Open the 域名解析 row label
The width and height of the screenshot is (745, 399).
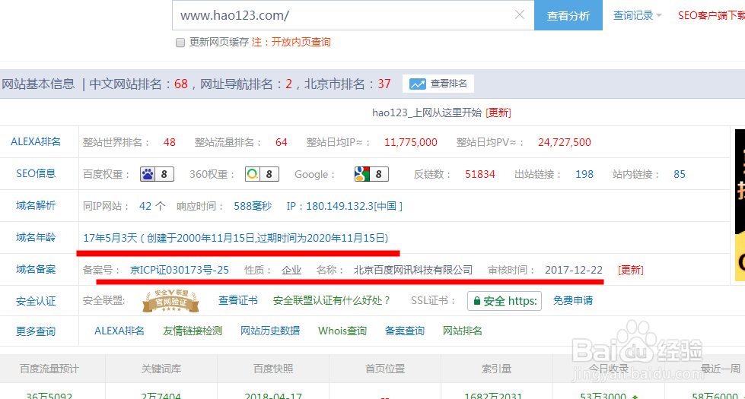[x=36, y=205]
